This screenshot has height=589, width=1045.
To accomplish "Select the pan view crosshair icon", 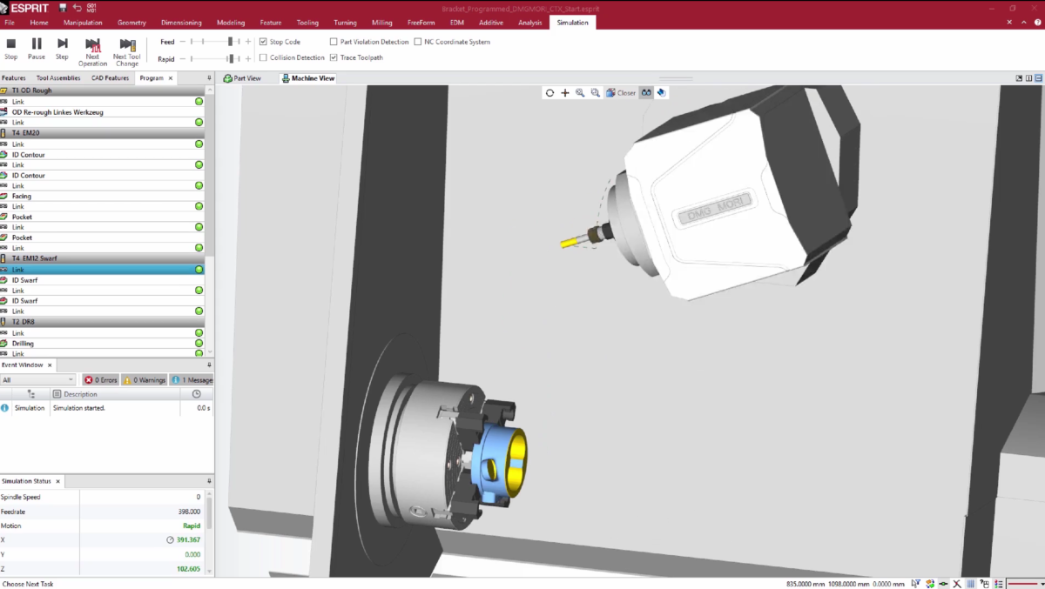I will 564,92.
